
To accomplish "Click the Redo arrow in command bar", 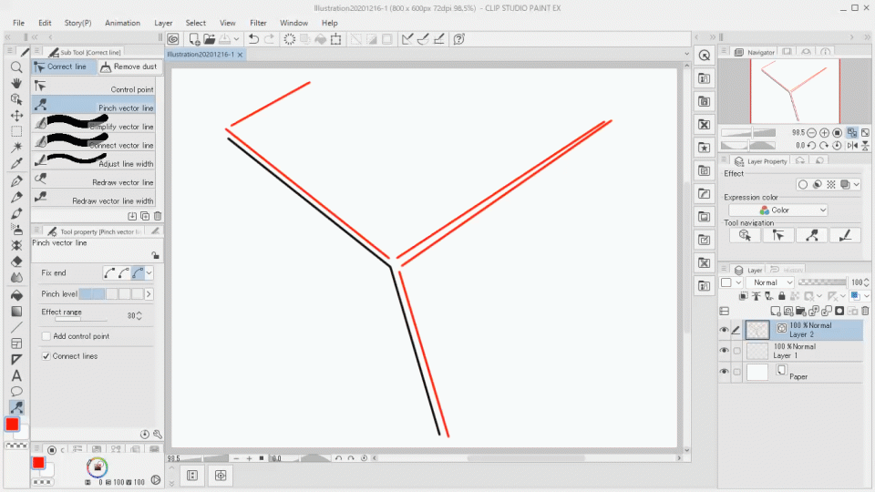I will (269, 39).
